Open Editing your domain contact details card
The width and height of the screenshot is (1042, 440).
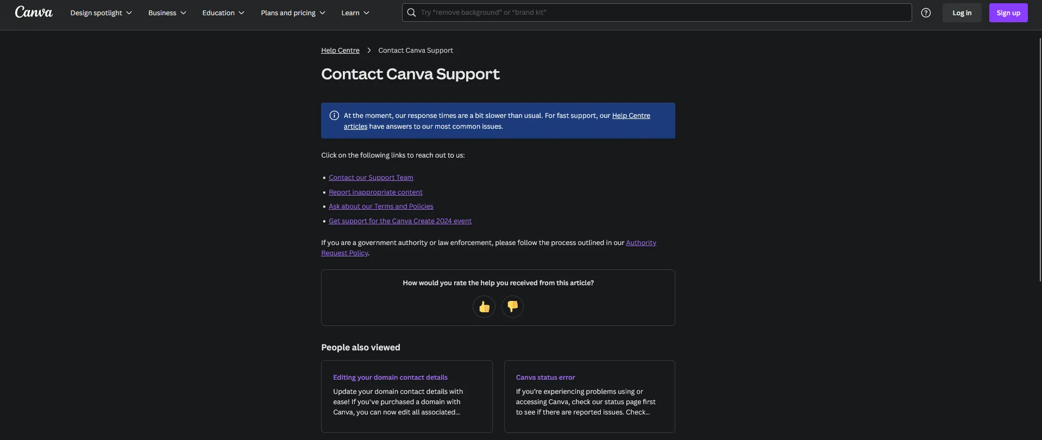[x=407, y=397]
